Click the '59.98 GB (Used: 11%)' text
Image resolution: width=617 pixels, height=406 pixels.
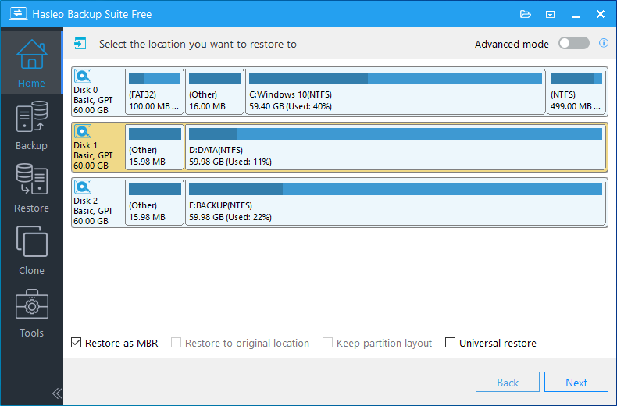coord(230,162)
